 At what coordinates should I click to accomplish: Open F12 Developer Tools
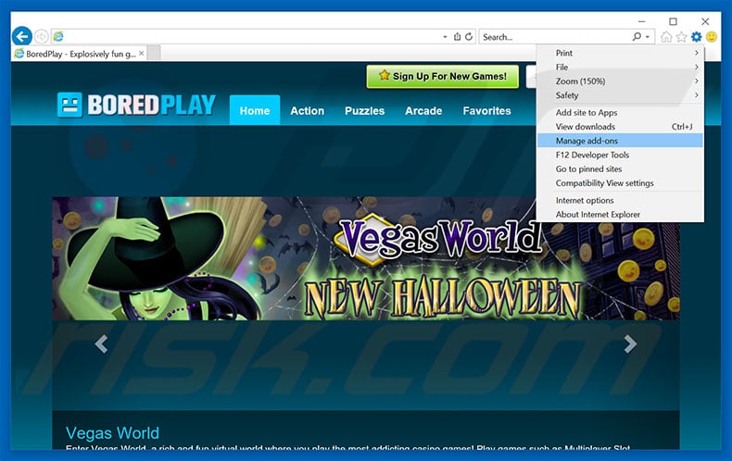point(620,155)
